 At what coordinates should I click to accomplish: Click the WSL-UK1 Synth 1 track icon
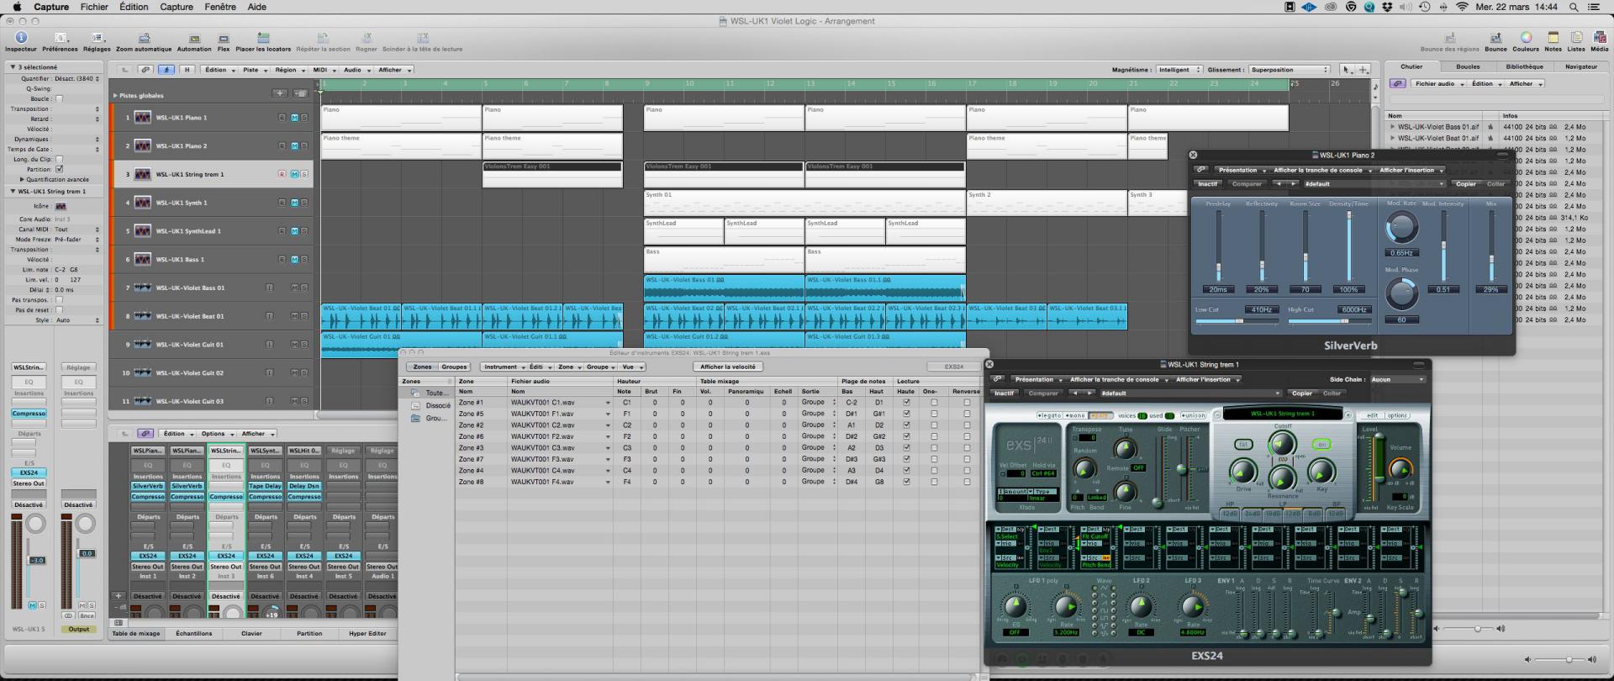click(x=142, y=203)
